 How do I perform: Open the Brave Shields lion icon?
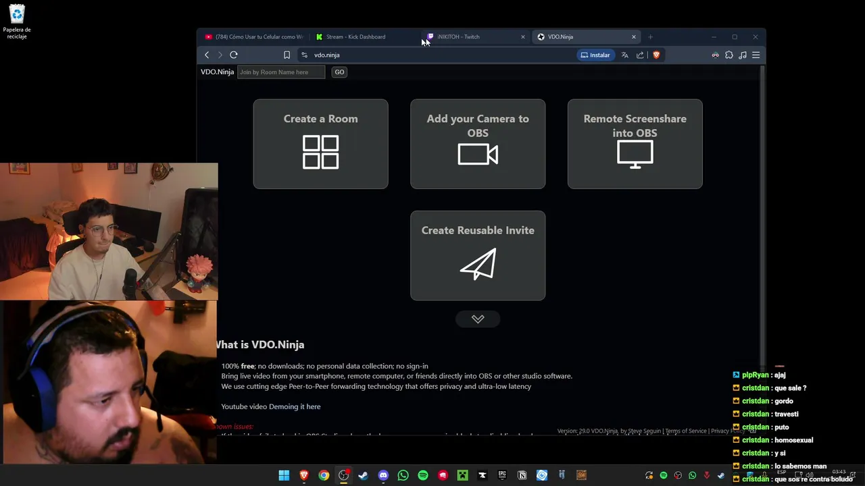(656, 55)
